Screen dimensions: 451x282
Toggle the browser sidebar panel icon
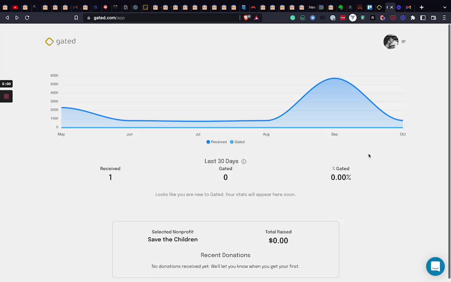pyautogui.click(x=423, y=18)
